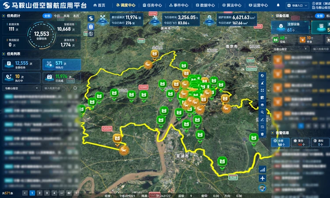Open the clipboard icon in the map's left tool stack
Image resolution: width=330 pixels, height=198 pixels.
91,26
